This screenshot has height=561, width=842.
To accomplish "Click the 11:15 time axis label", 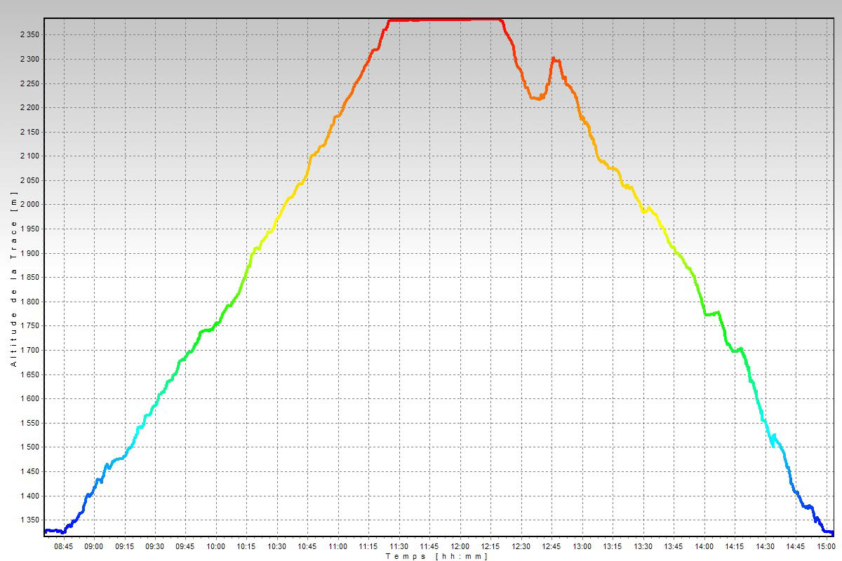I will [x=368, y=546].
